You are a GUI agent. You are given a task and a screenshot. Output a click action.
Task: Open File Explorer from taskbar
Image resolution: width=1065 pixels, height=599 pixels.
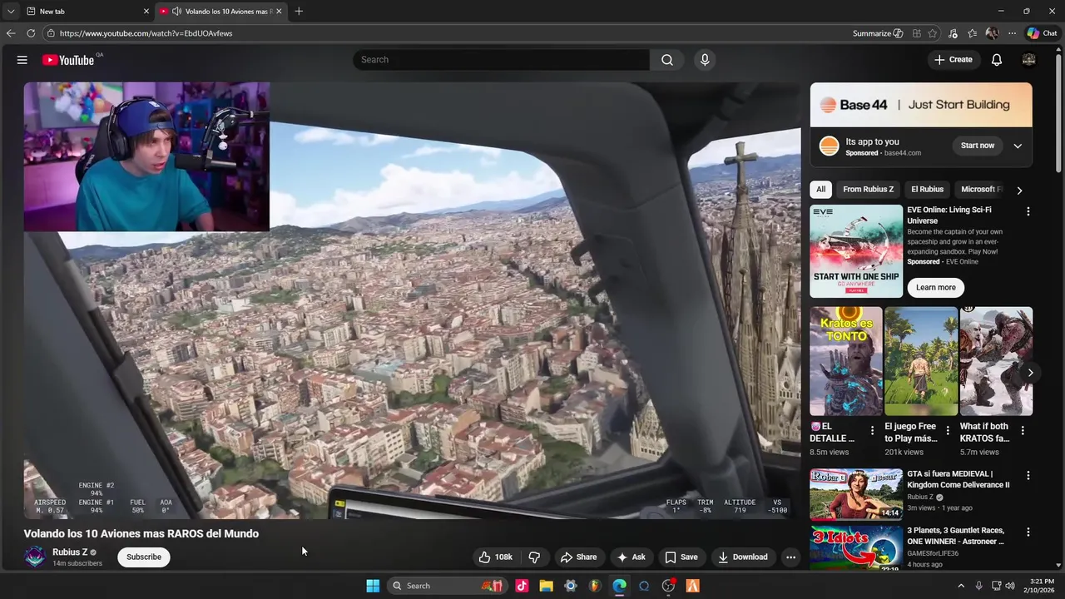click(x=546, y=586)
